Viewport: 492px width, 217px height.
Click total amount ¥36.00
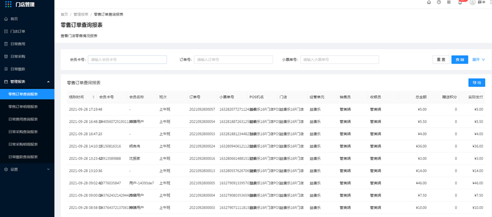click(x=421, y=146)
